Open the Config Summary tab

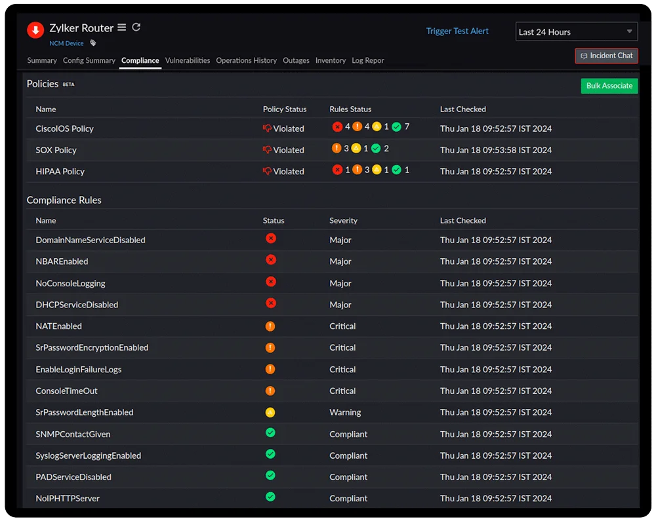89,60
